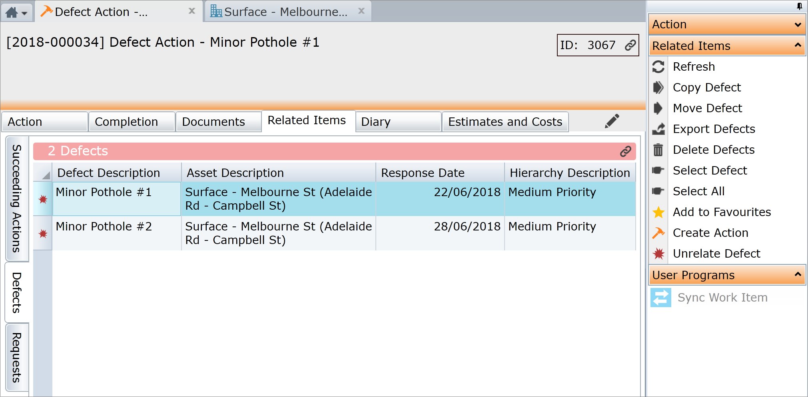
Task: Click the Export Defects icon
Action: 658,129
